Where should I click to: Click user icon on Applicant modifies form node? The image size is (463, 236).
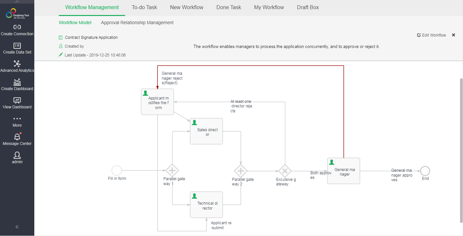click(145, 93)
